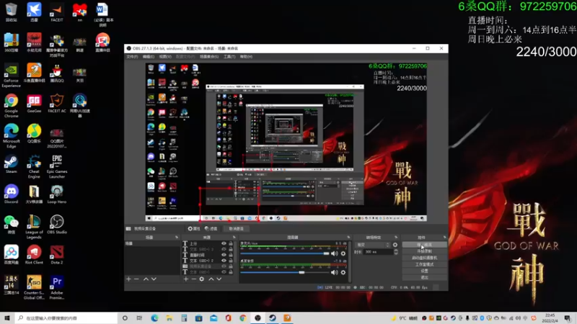Select the Counter-Strike Global Offensive icon

[x=34, y=287]
